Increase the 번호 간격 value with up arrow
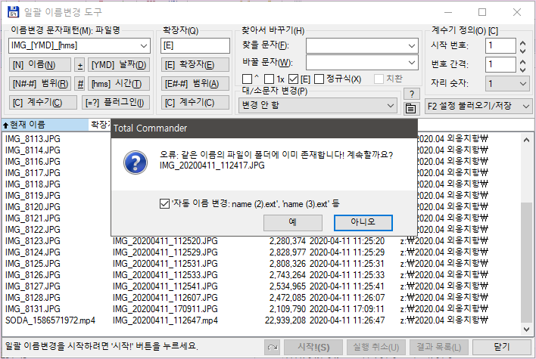This screenshot has height=359, width=536. click(522, 62)
